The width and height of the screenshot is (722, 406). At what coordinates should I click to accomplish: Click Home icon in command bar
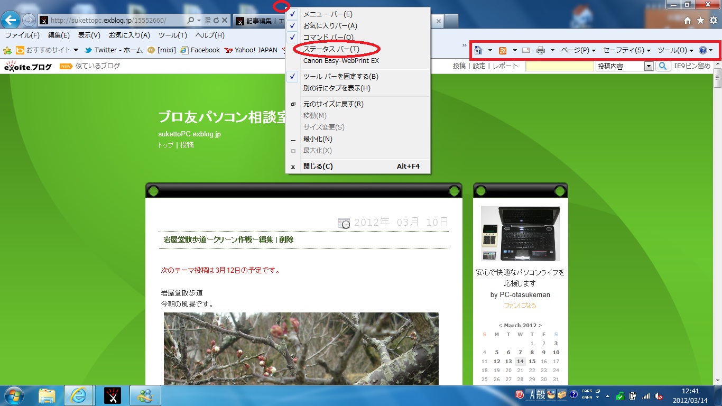(479, 50)
